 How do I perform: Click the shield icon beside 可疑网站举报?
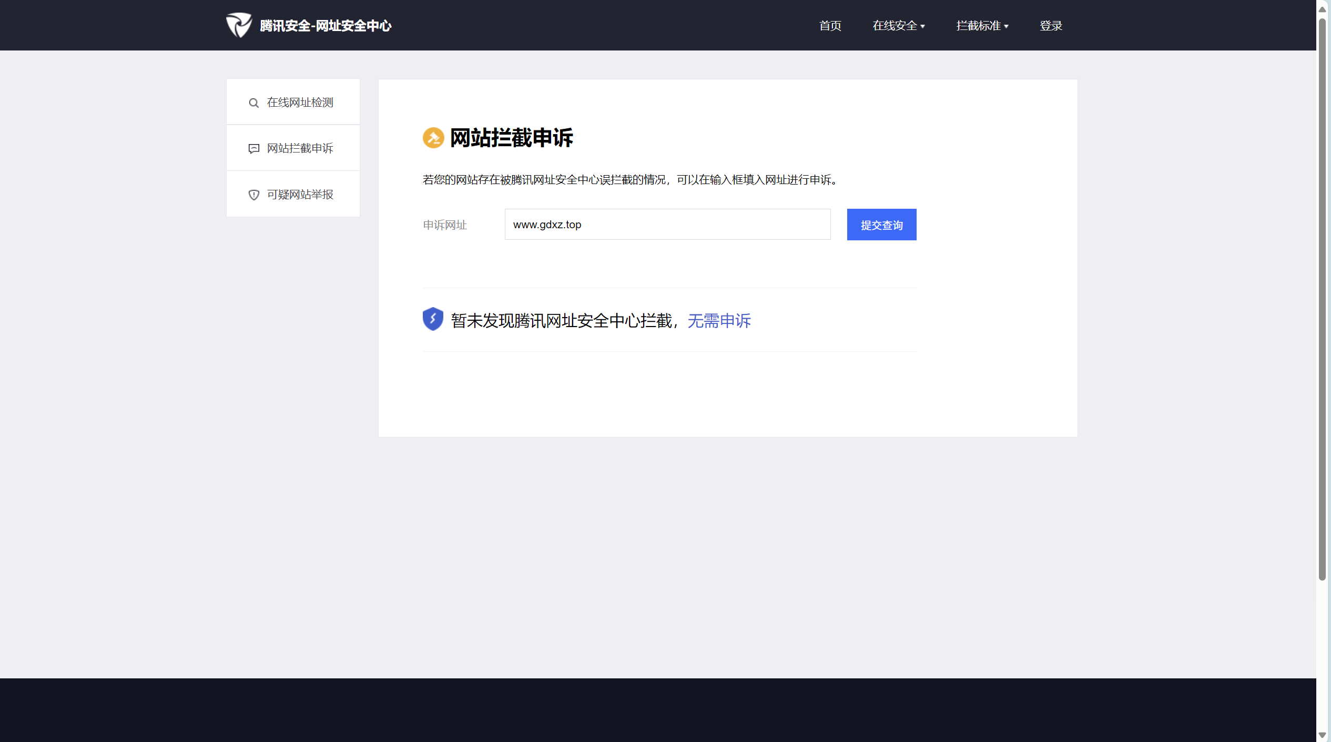253,195
